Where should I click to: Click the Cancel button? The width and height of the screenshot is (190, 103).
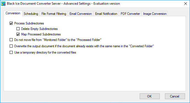(x=175, y=96)
